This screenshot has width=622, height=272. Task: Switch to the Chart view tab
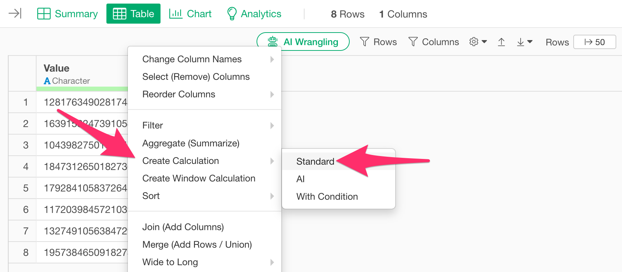[x=190, y=14]
